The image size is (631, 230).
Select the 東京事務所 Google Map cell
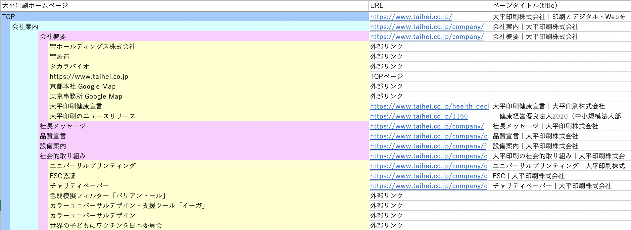click(x=208, y=96)
